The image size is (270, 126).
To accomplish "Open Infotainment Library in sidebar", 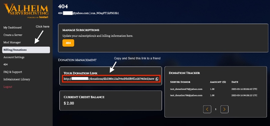I will pos(17,79).
